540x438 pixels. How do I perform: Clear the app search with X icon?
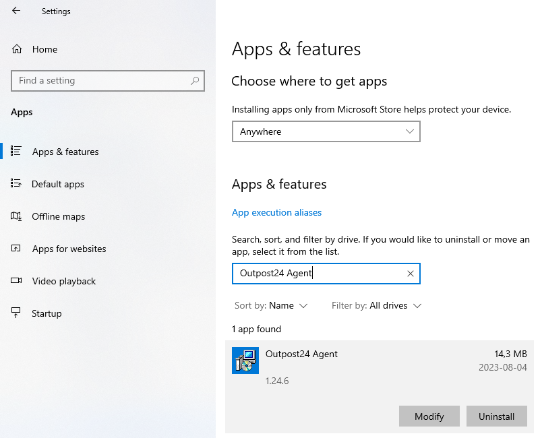click(x=410, y=274)
